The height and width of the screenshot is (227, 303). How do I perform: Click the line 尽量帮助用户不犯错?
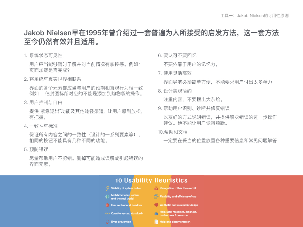click(86, 158)
